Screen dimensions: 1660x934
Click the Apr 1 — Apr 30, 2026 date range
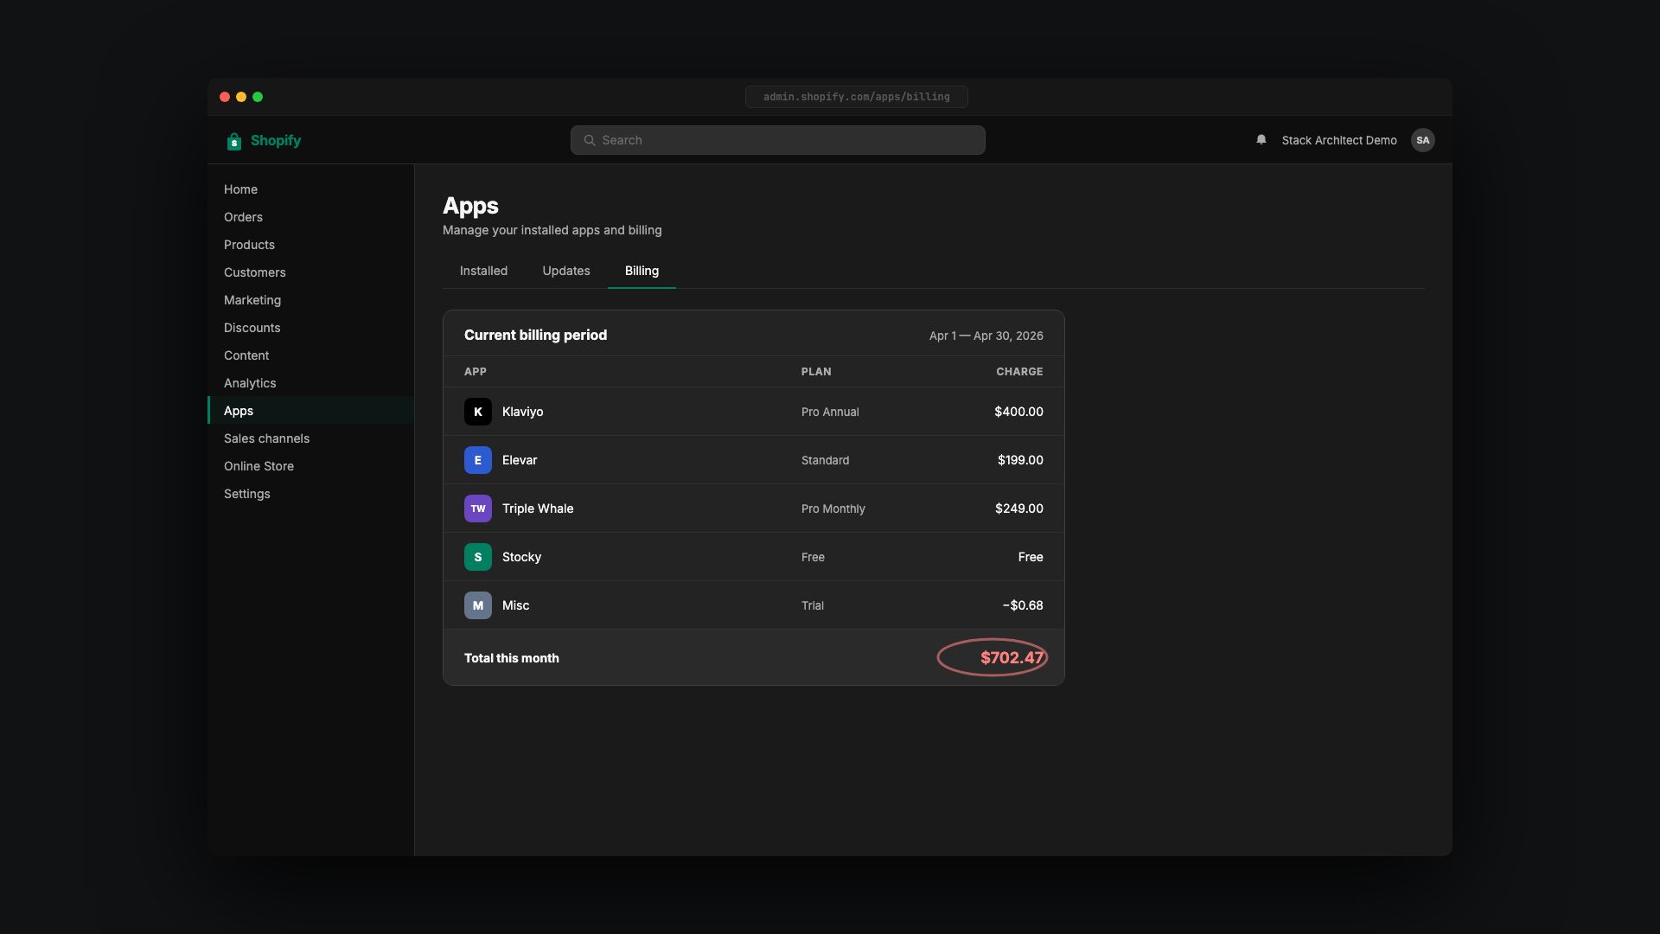[x=986, y=336]
